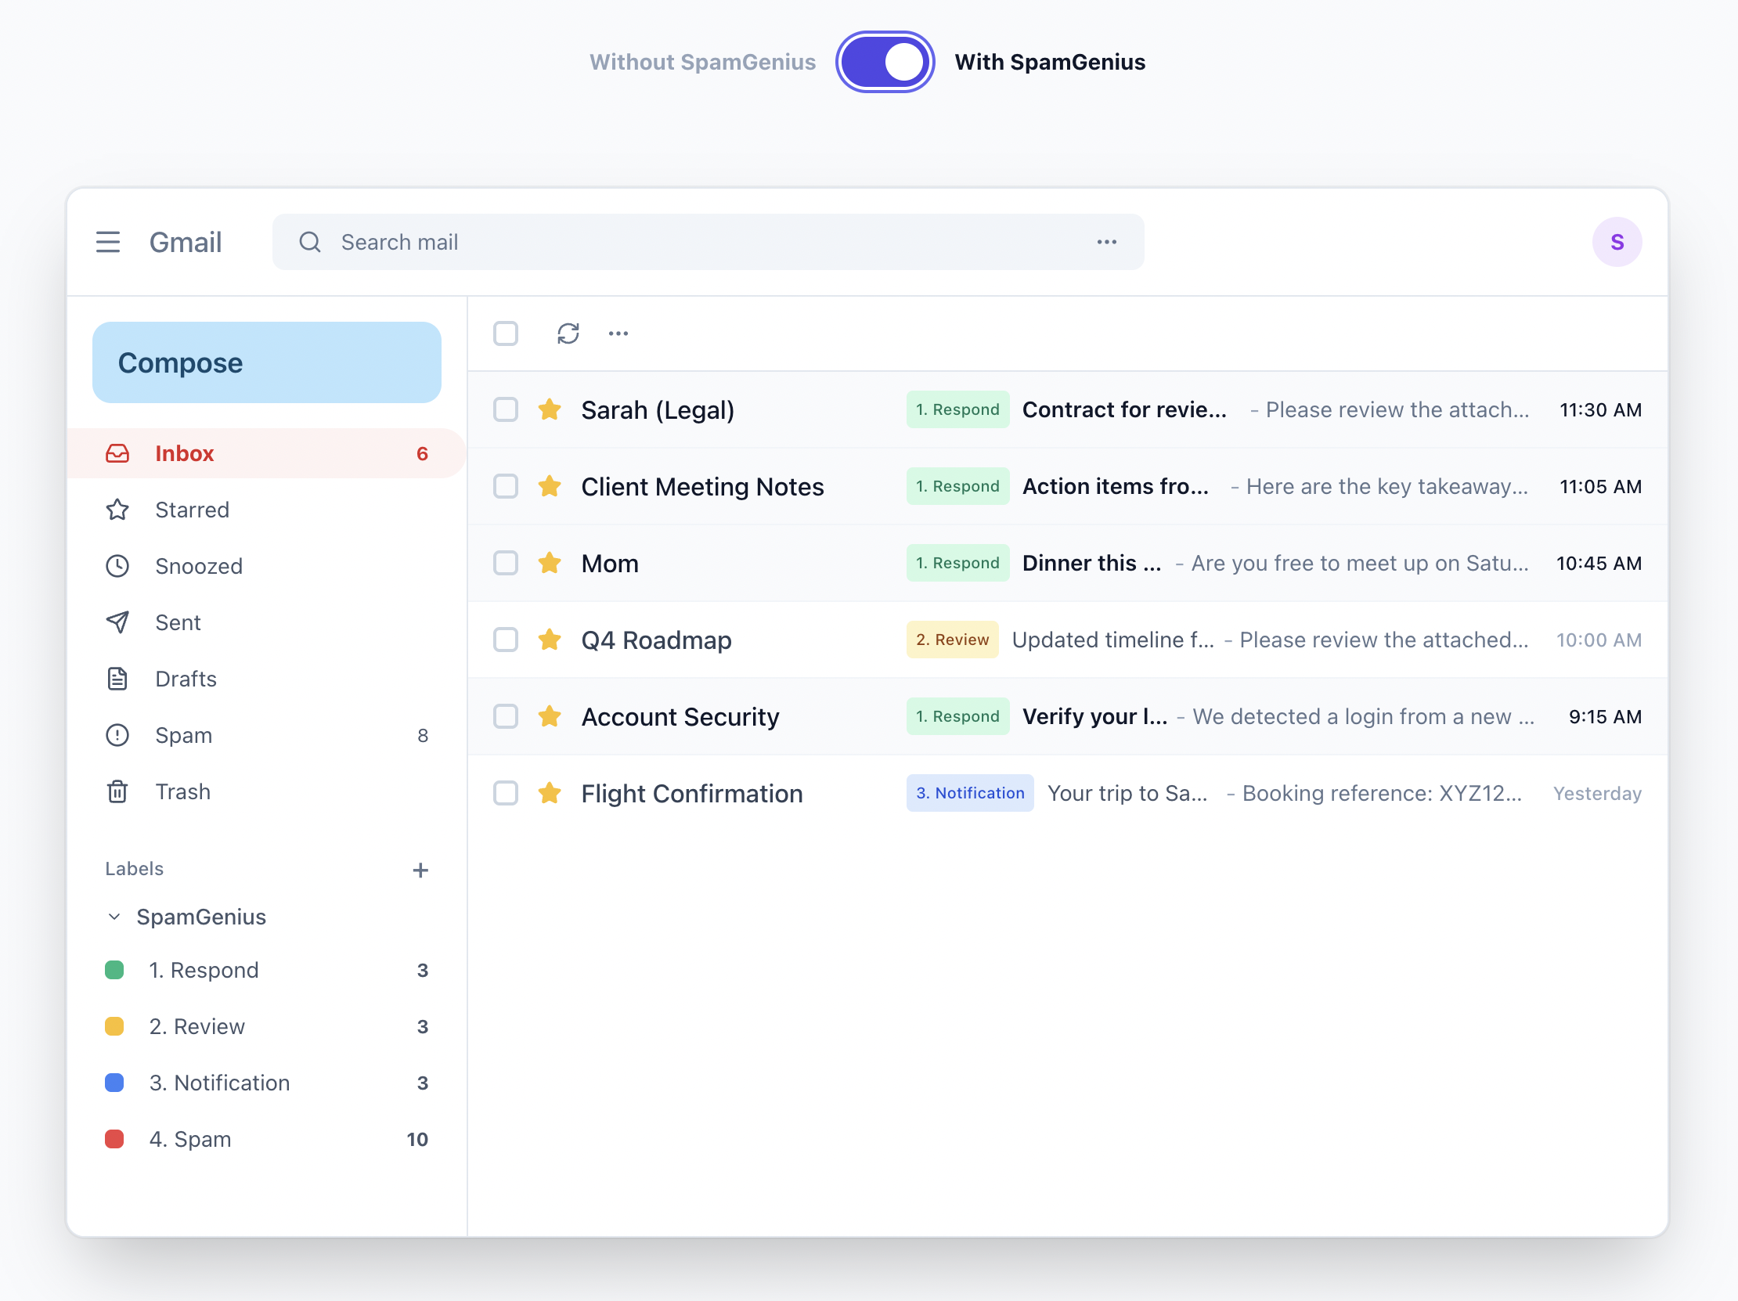The width and height of the screenshot is (1738, 1301).
Task: Click the search magnifier icon
Action: tap(309, 242)
